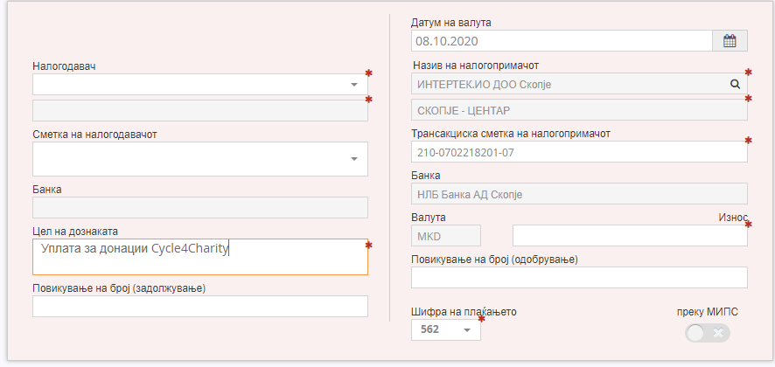Click the Износ amount field
The width and height of the screenshot is (775, 367).
(x=630, y=236)
